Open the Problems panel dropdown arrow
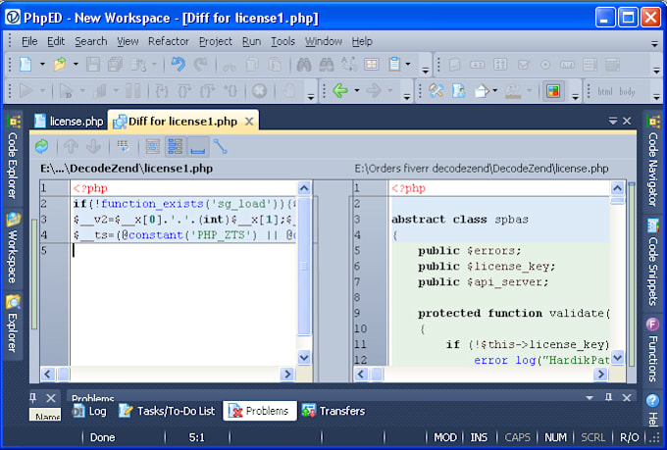667x450 pixels. [x=589, y=397]
